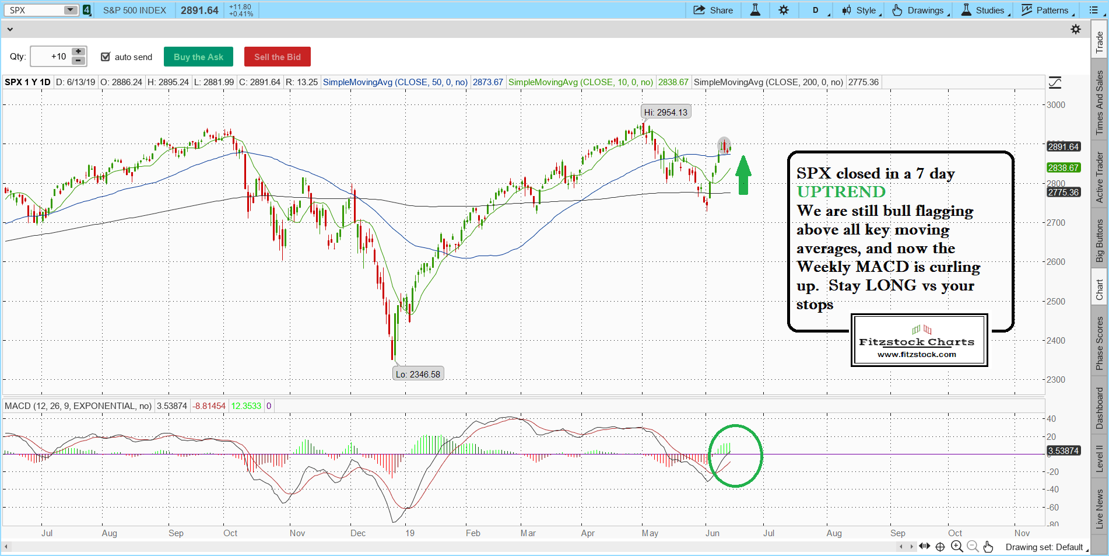Open the Times And Sales tab
This screenshot has width=1109, height=556.
[1100, 103]
